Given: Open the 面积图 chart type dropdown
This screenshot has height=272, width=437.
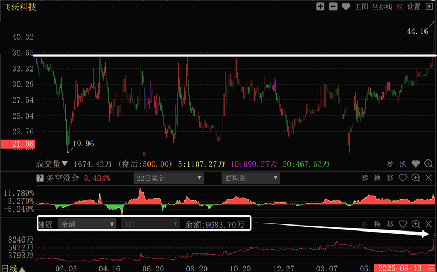Looking at the screenshot, I should coord(250,178).
